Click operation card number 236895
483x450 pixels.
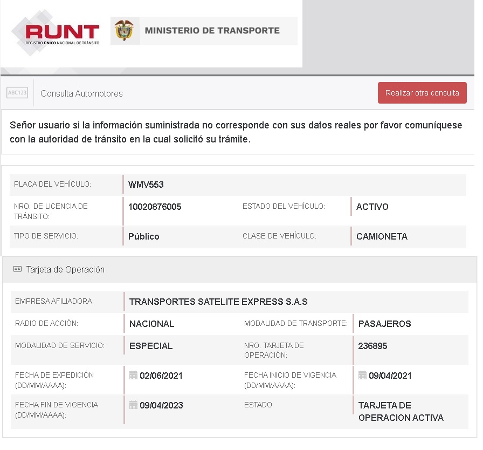coord(372,346)
